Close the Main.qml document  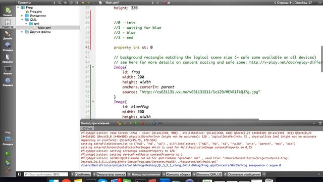(x=158, y=3)
